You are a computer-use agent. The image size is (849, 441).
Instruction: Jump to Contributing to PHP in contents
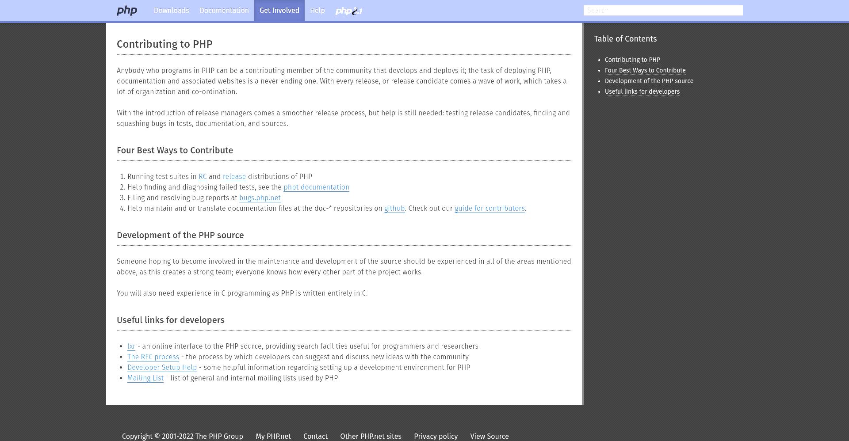632,60
